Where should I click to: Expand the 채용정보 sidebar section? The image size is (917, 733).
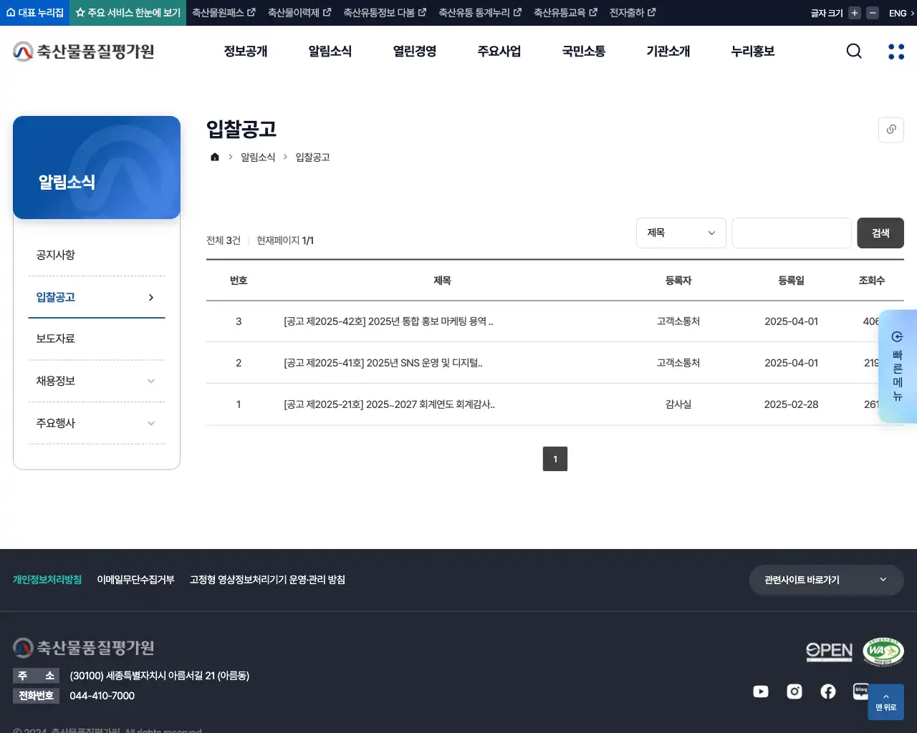click(96, 380)
